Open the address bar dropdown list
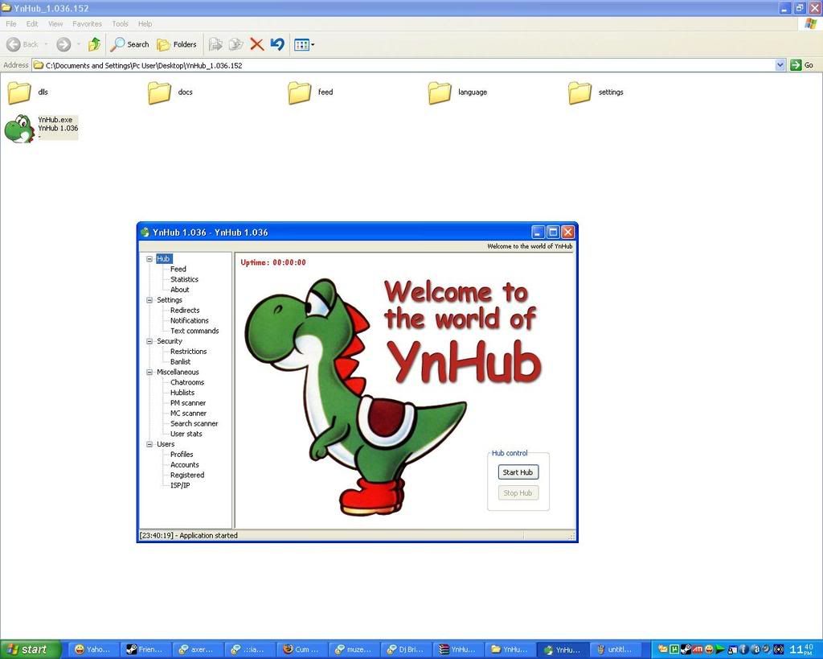Image resolution: width=823 pixels, height=659 pixels. [x=780, y=65]
